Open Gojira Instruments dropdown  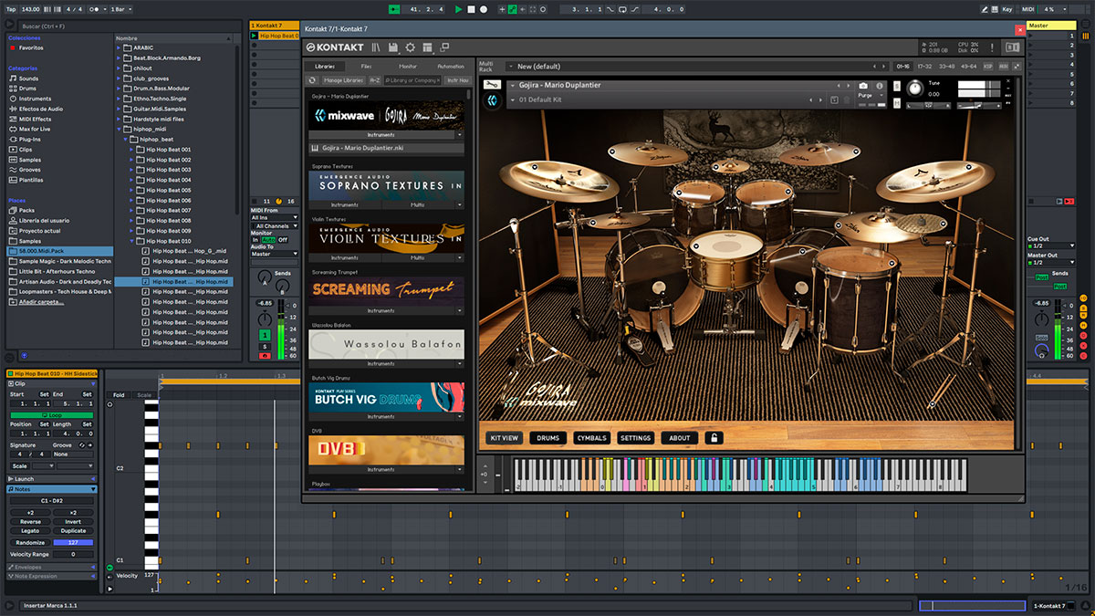386,134
